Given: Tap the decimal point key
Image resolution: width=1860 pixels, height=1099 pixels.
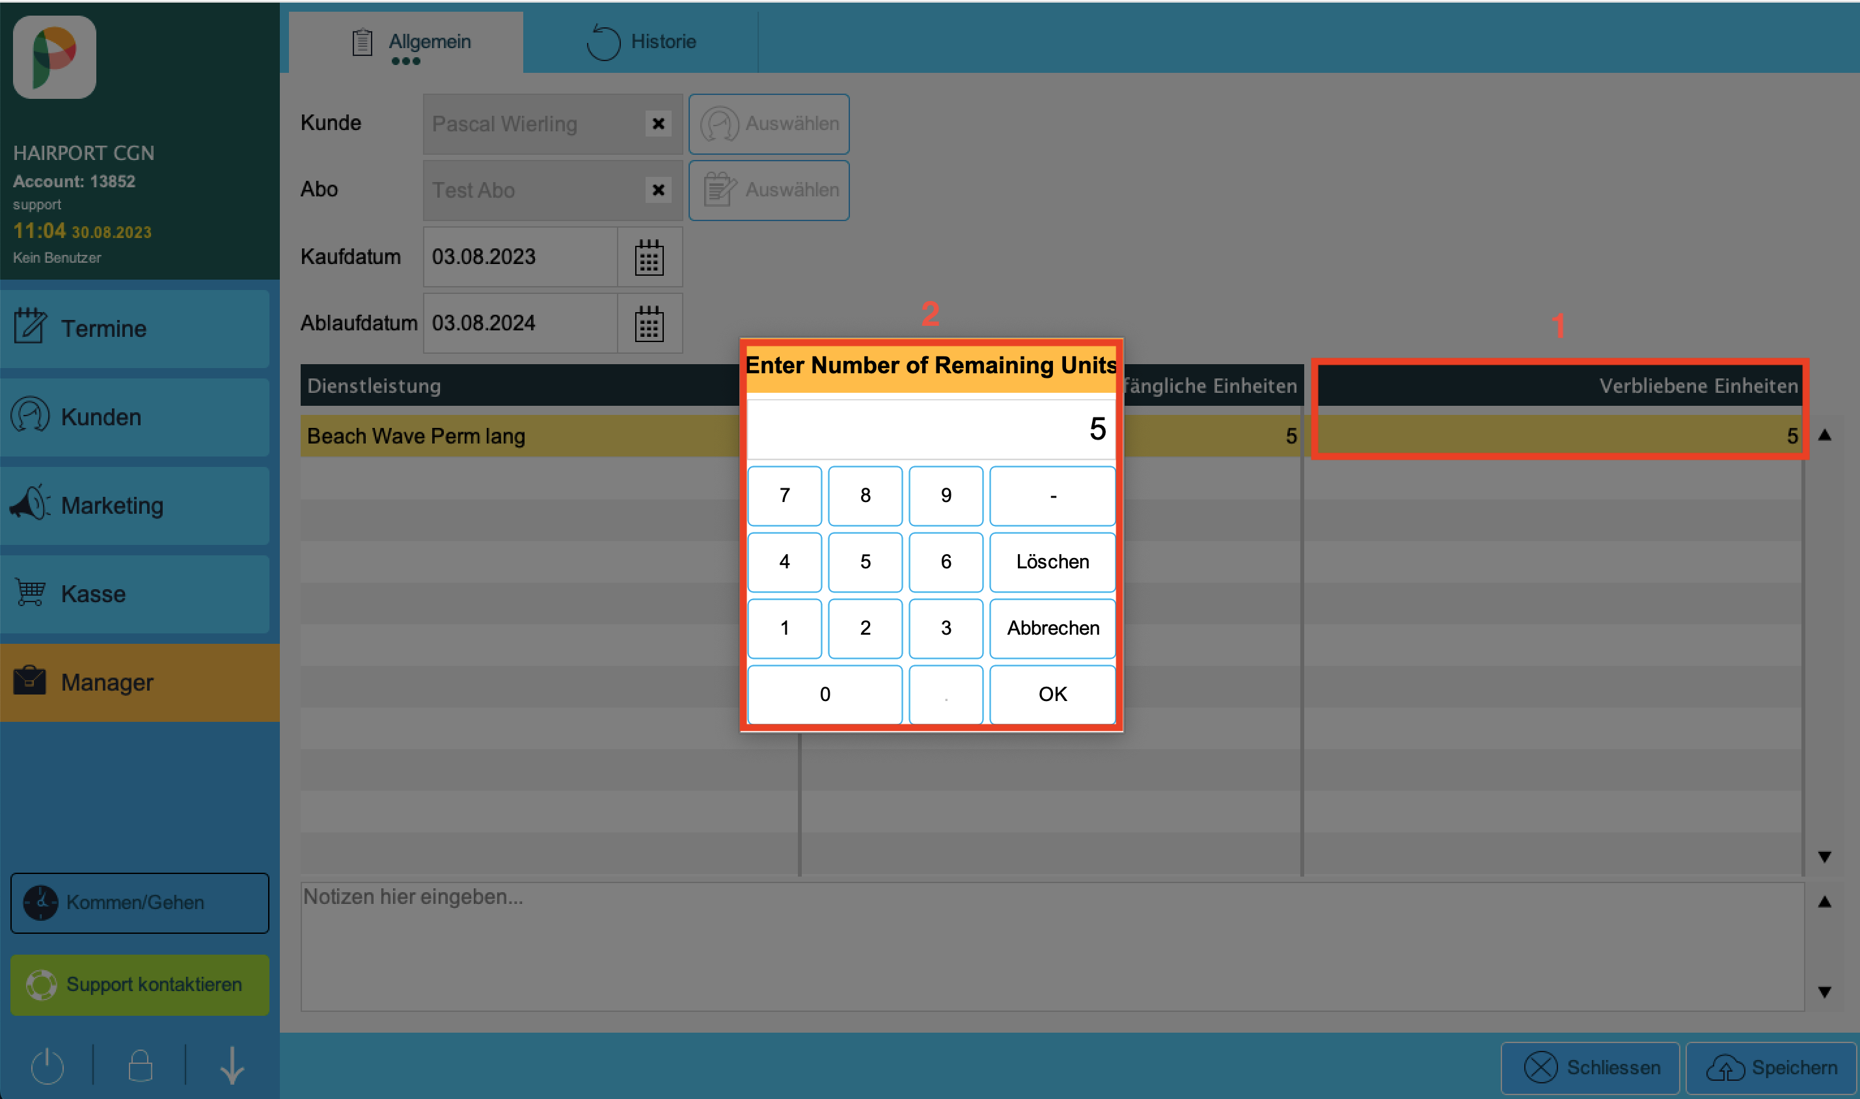Looking at the screenshot, I should [946, 695].
